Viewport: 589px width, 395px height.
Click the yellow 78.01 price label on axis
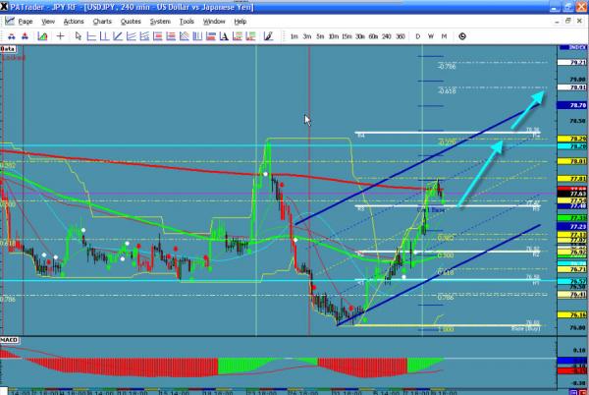click(x=571, y=161)
